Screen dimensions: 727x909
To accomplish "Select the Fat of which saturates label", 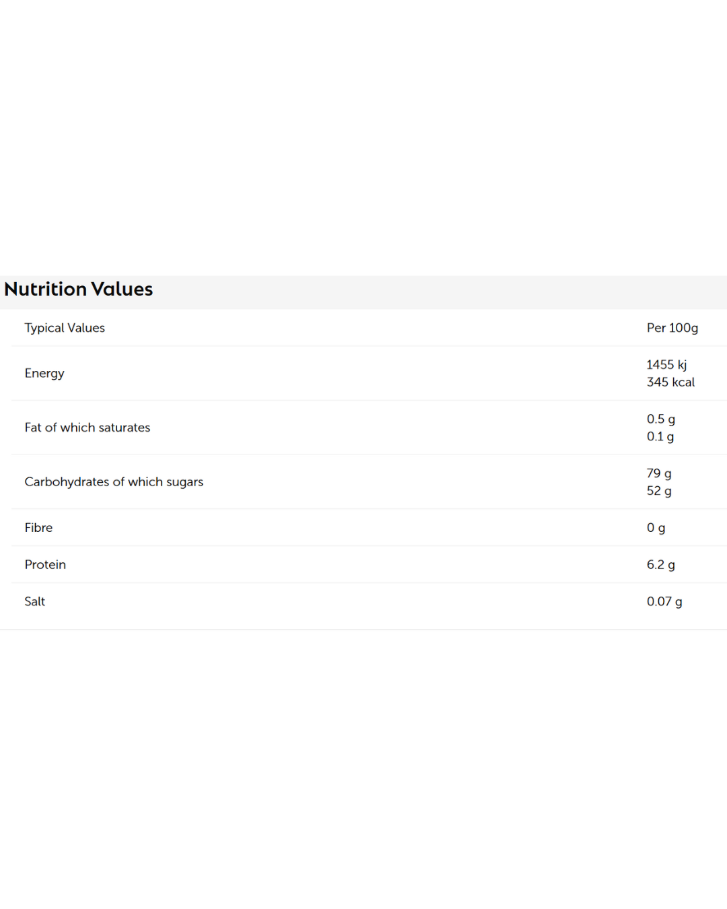I will tap(88, 428).
